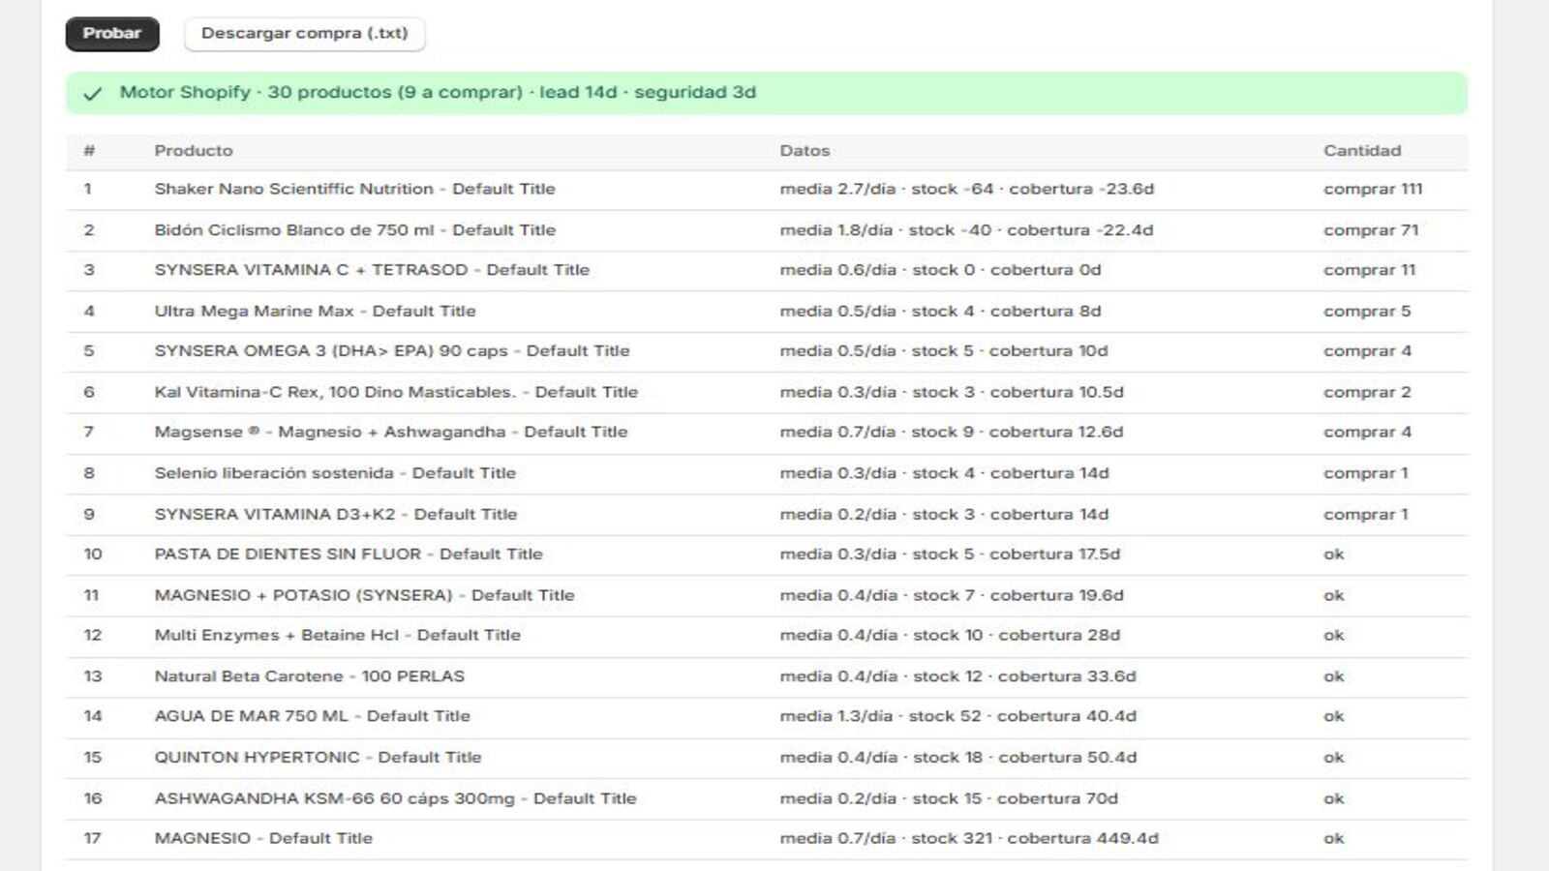This screenshot has height=871, width=1549.
Task: Select ASHWAGANDHA KSM-66 60 cáps product
Action: pos(395,799)
